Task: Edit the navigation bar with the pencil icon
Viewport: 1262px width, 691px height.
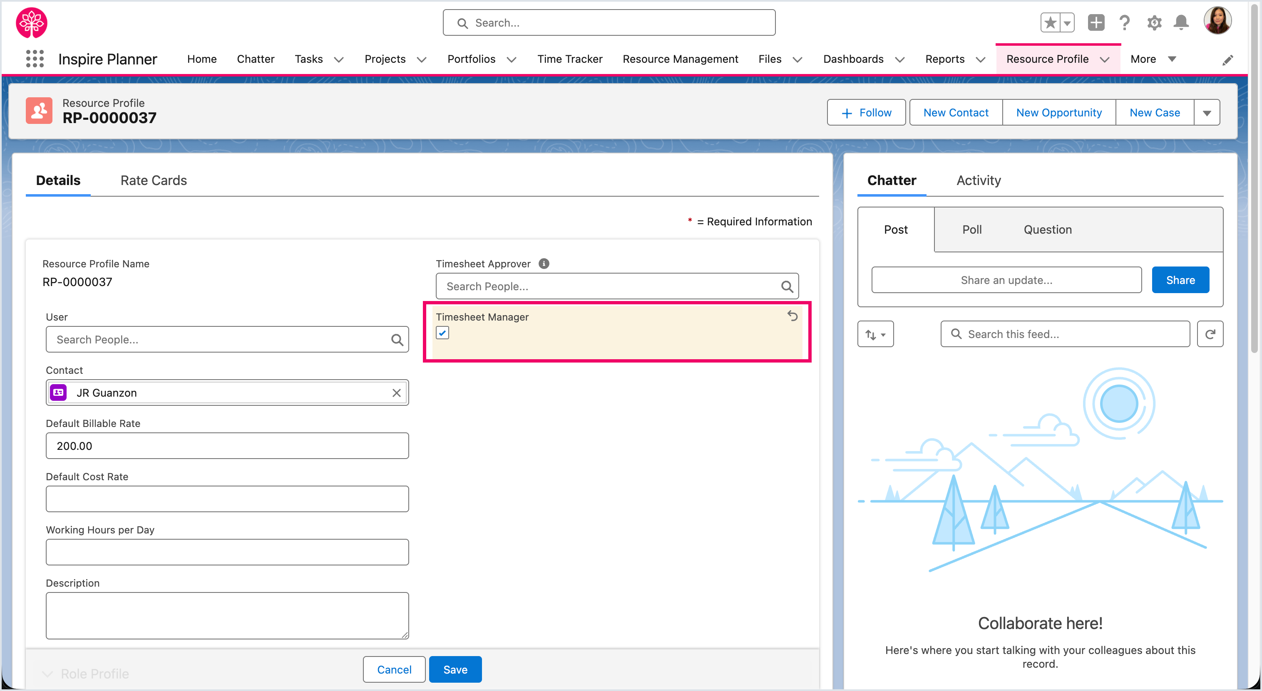Action: click(1227, 60)
